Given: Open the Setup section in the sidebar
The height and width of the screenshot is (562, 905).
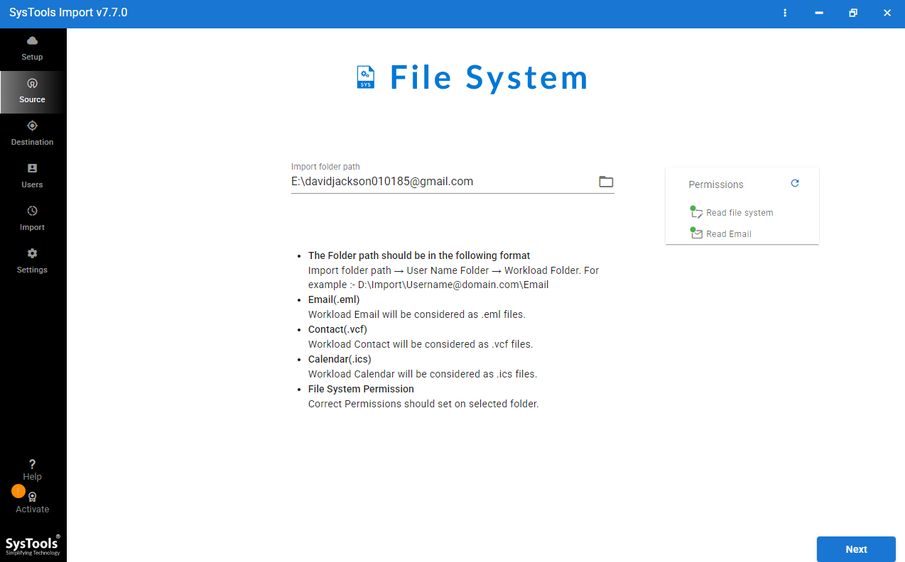Looking at the screenshot, I should 32,48.
